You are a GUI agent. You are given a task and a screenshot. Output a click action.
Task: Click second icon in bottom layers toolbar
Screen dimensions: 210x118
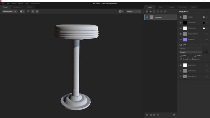pos(151,115)
